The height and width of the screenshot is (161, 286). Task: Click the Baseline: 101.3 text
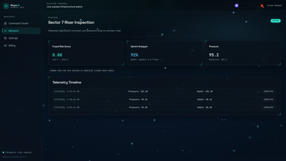point(218,60)
